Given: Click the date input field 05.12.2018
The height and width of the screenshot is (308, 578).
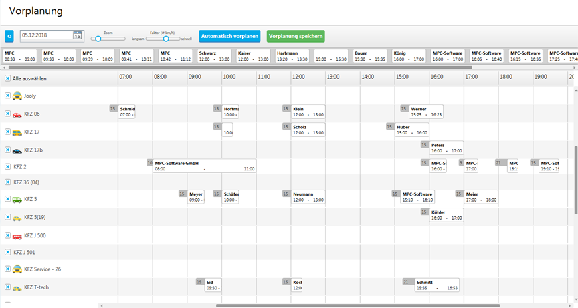Looking at the screenshot, I should pos(45,36).
